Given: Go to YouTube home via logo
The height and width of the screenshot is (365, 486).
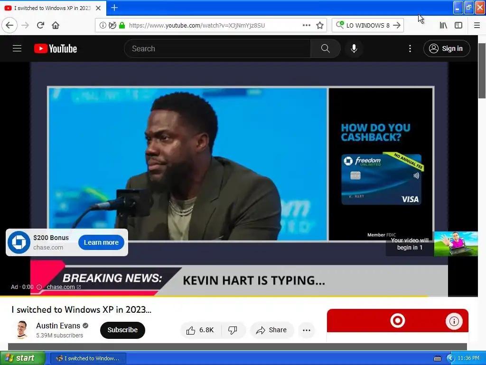Looking at the screenshot, I should point(56,48).
